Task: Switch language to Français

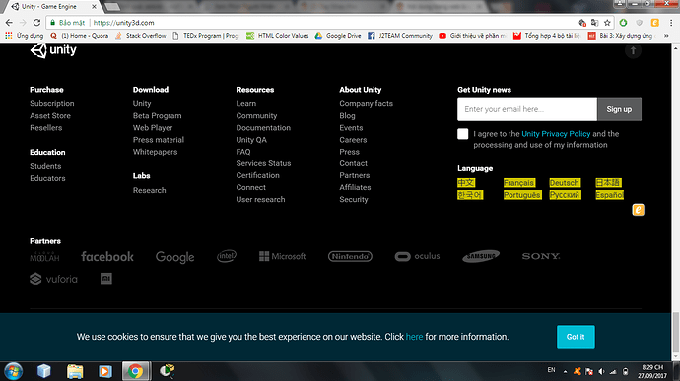Action: point(518,183)
